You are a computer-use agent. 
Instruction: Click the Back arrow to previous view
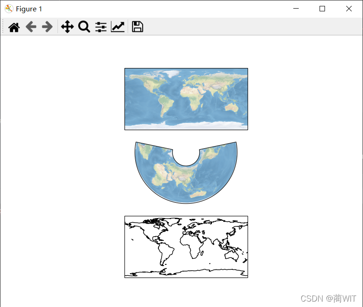(30, 27)
